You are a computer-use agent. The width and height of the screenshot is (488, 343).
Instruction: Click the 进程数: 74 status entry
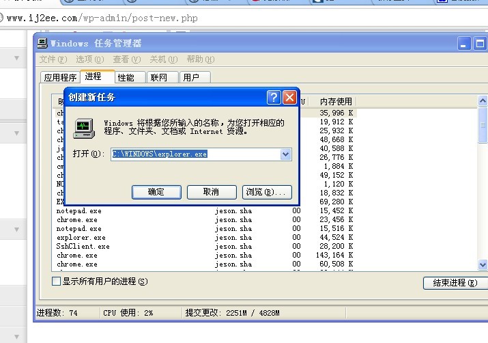57,313
